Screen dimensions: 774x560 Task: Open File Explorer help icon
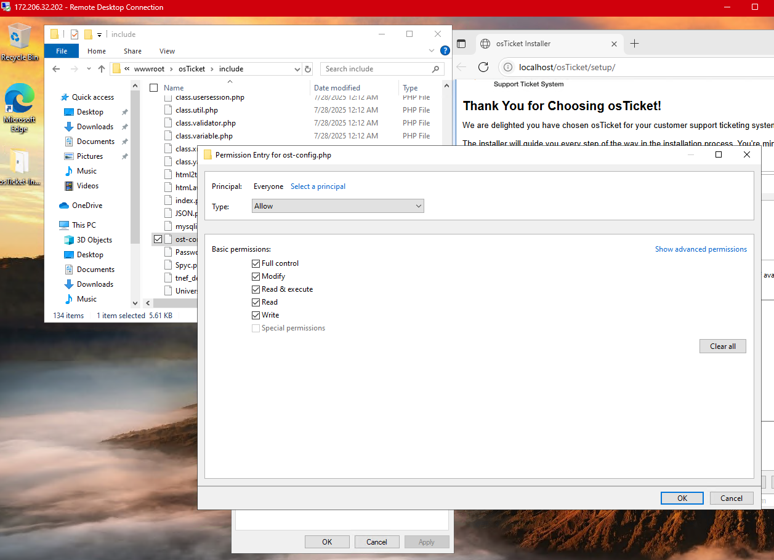[445, 51]
